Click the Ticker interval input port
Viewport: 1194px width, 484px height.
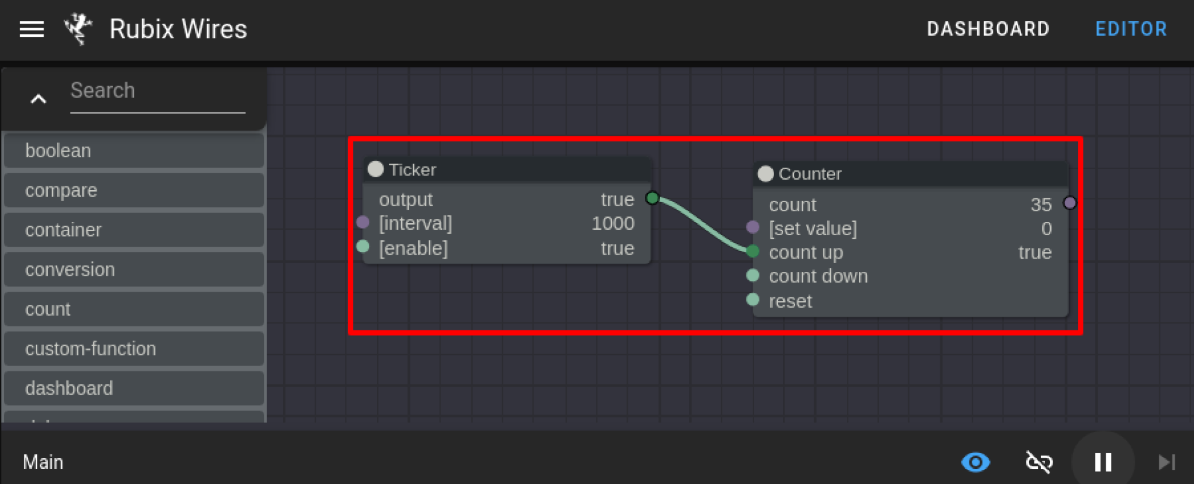point(363,222)
